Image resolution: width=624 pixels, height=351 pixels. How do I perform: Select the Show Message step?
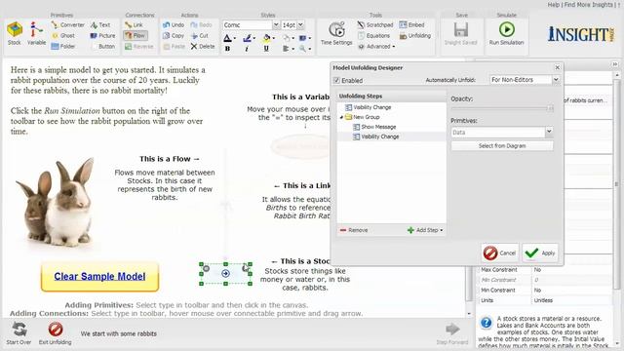(374, 127)
